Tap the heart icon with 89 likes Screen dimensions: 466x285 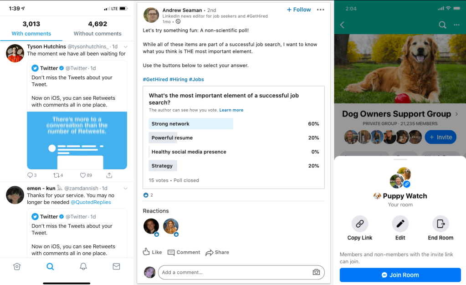(83, 175)
